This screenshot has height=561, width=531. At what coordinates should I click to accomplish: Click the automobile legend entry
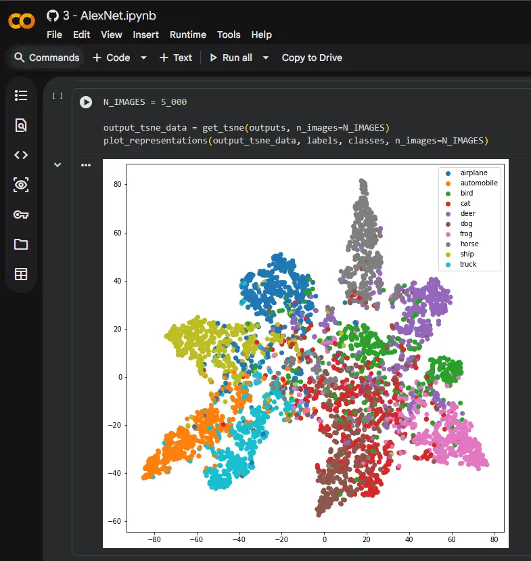pyautogui.click(x=471, y=183)
